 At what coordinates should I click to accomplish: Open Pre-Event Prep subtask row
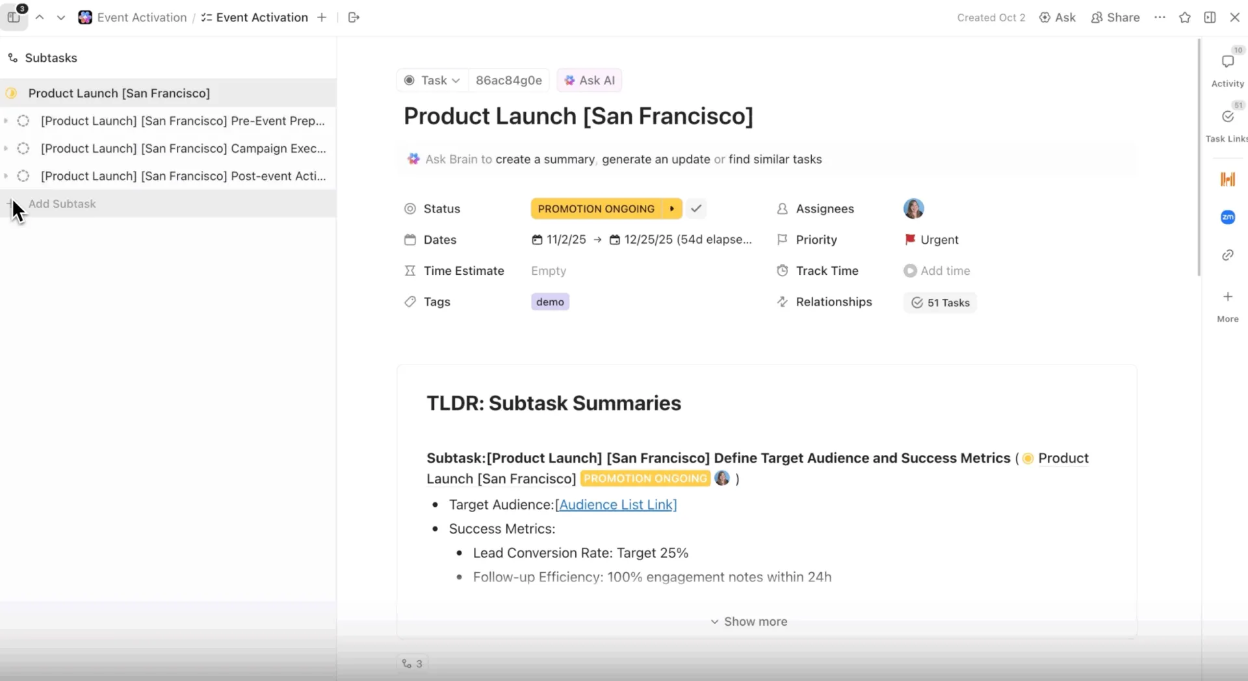[183, 121]
